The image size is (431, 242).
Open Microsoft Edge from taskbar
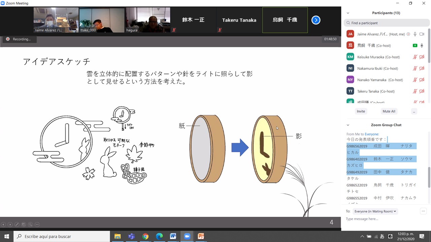[x=159, y=236]
